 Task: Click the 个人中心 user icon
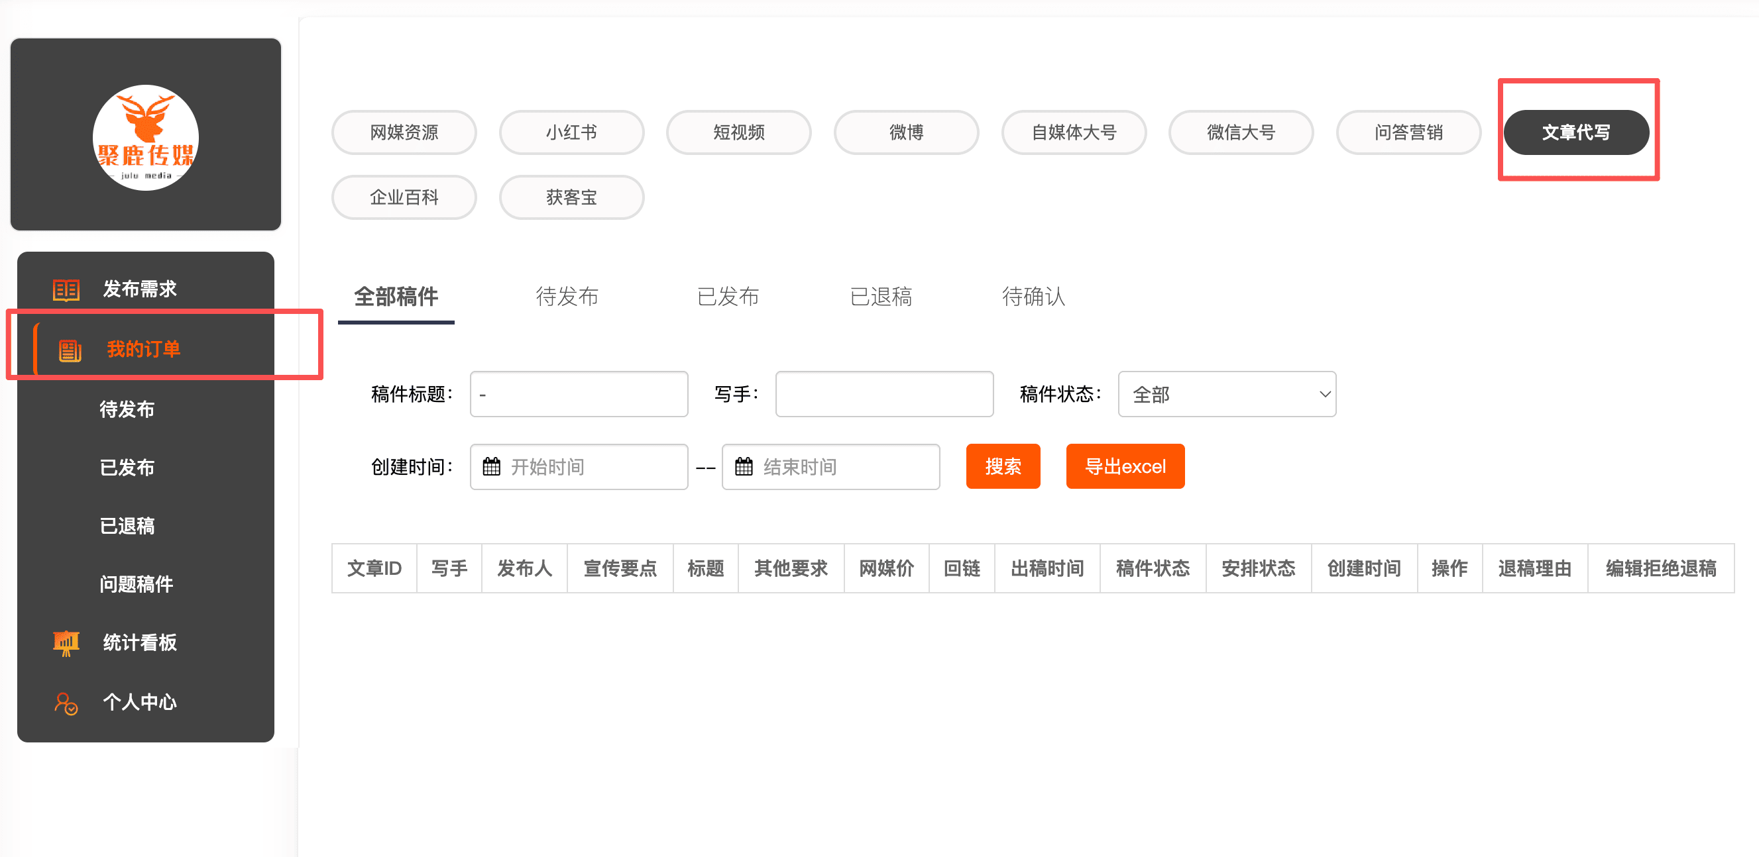(66, 703)
